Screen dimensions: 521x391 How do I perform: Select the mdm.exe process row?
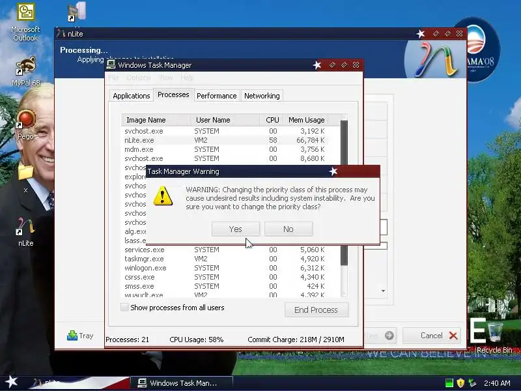[x=225, y=149]
